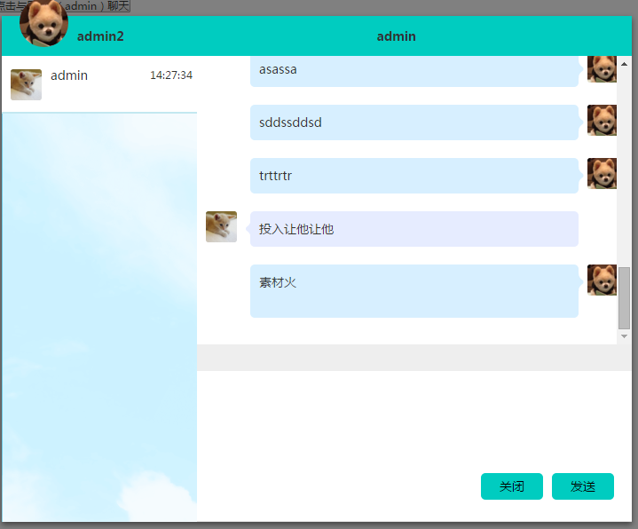Screen dimensions: 638x529
Task: Focus the message input area above the 发送 button
Action: (414, 417)
